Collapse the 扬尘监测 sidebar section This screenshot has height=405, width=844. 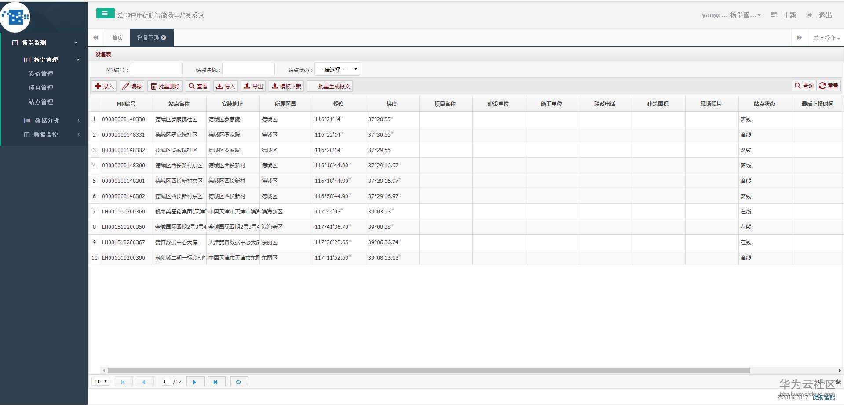pos(44,43)
